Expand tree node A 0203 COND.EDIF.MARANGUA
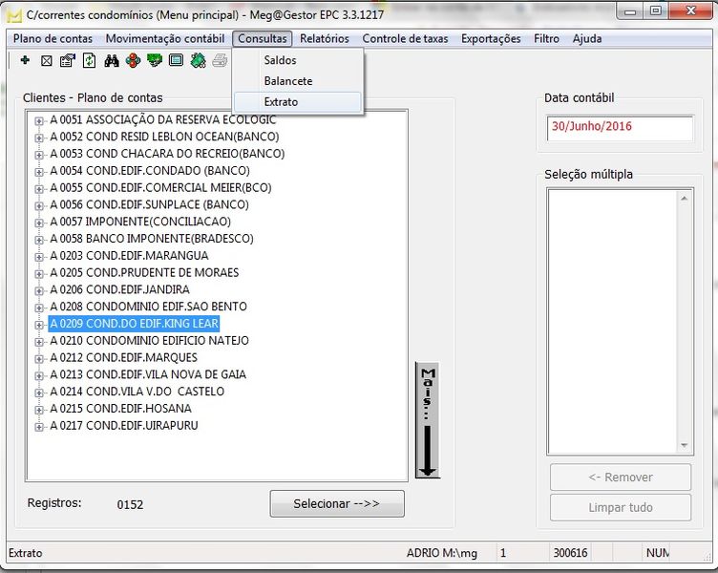The width and height of the screenshot is (718, 573). [39, 256]
